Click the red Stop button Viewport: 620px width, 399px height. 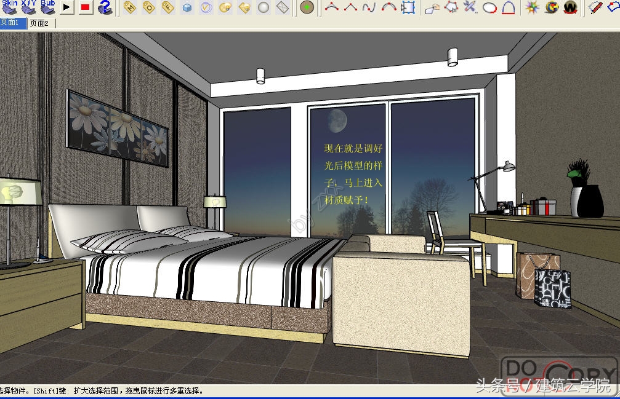pyautogui.click(x=86, y=8)
